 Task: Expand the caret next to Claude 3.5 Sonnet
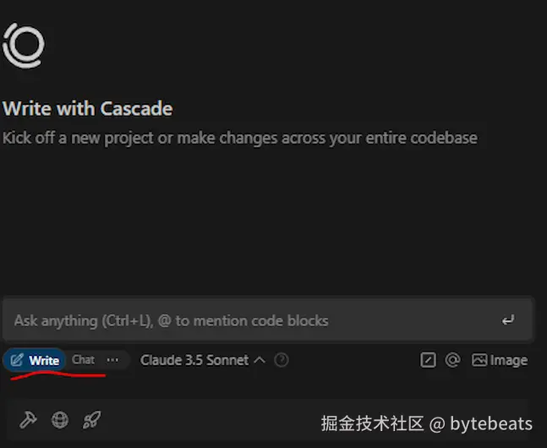tap(260, 360)
